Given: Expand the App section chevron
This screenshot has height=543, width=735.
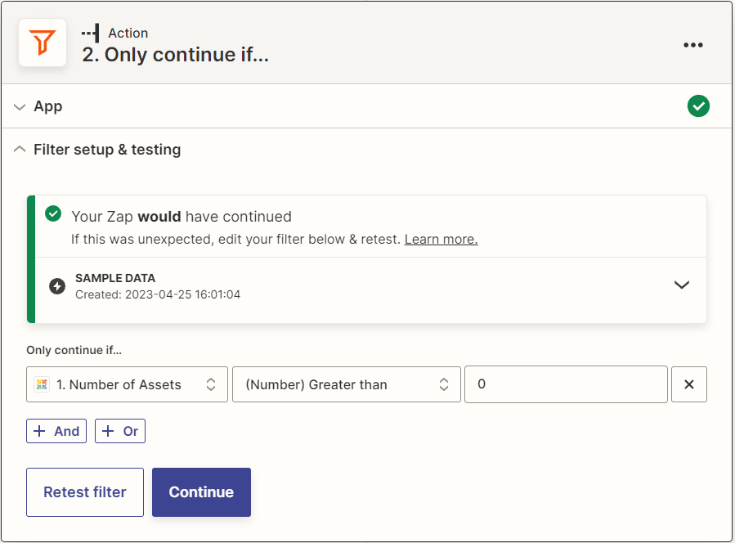Looking at the screenshot, I should (x=20, y=107).
